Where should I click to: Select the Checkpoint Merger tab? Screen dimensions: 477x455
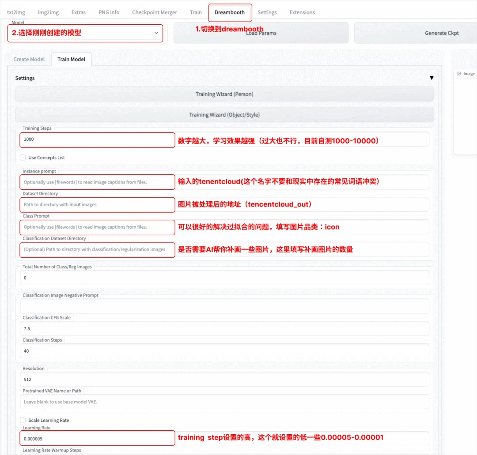pos(155,12)
